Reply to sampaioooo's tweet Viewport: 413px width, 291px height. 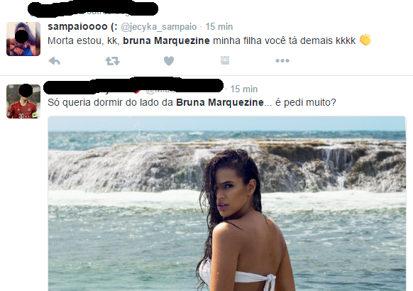(x=55, y=61)
